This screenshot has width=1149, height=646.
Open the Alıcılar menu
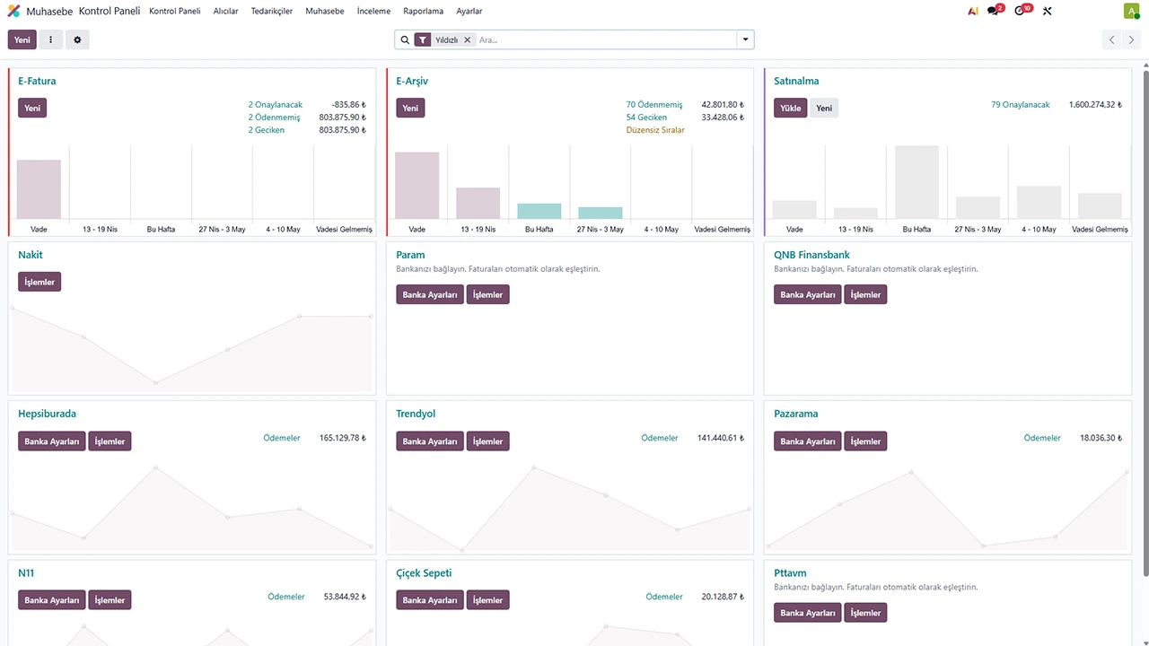point(225,12)
